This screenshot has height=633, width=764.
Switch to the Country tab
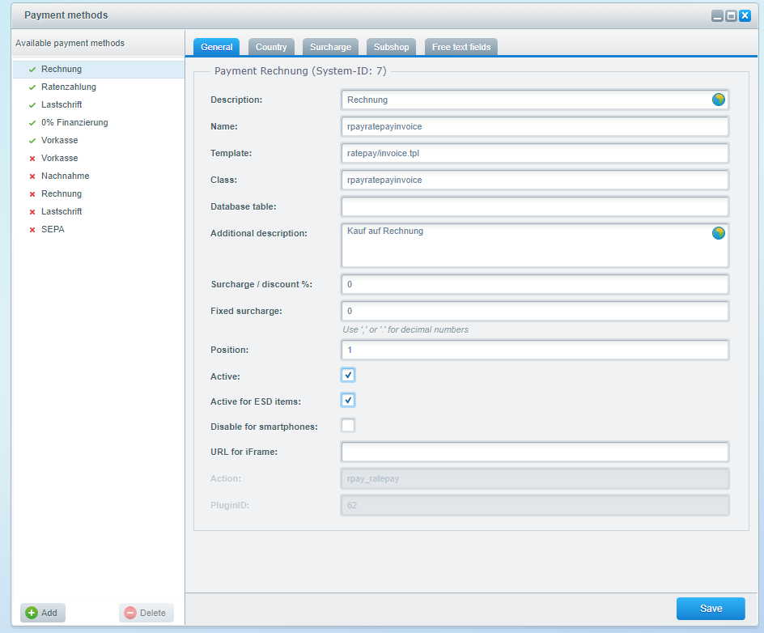pos(271,47)
